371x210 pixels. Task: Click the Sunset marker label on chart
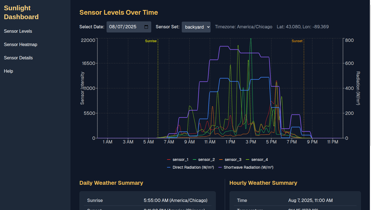pyautogui.click(x=297, y=41)
